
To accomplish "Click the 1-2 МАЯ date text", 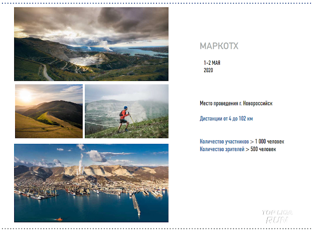I will pos(212,63).
